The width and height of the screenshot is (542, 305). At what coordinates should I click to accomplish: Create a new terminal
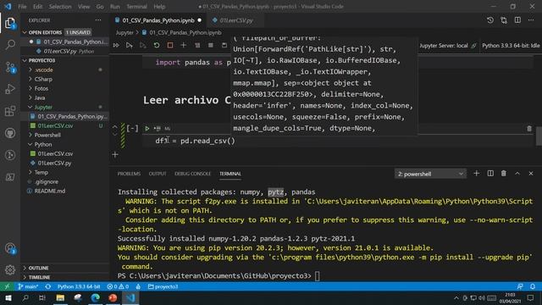pos(476,174)
